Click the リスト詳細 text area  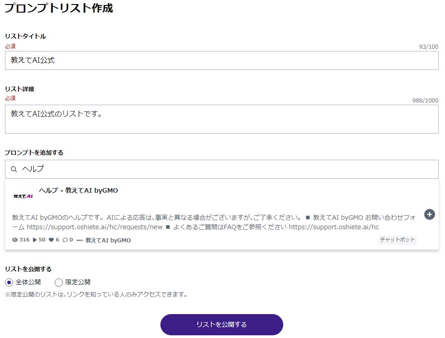[x=222, y=119]
